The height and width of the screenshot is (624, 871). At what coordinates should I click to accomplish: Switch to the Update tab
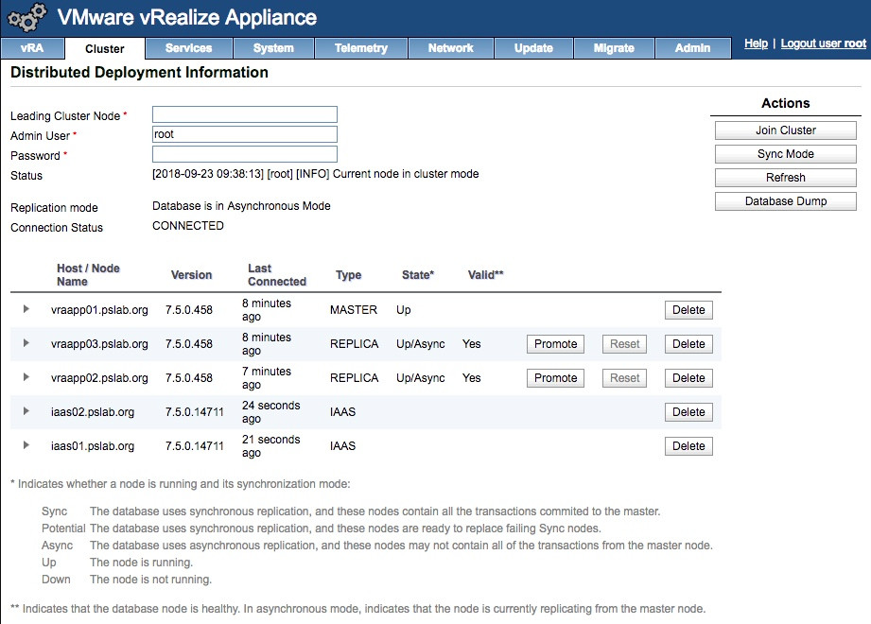tap(533, 48)
